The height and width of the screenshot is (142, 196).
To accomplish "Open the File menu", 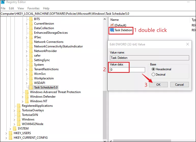I will (x=3, y=8).
